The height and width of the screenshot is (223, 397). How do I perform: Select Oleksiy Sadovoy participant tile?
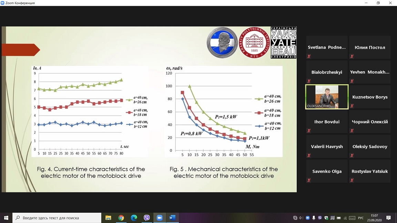point(370,146)
